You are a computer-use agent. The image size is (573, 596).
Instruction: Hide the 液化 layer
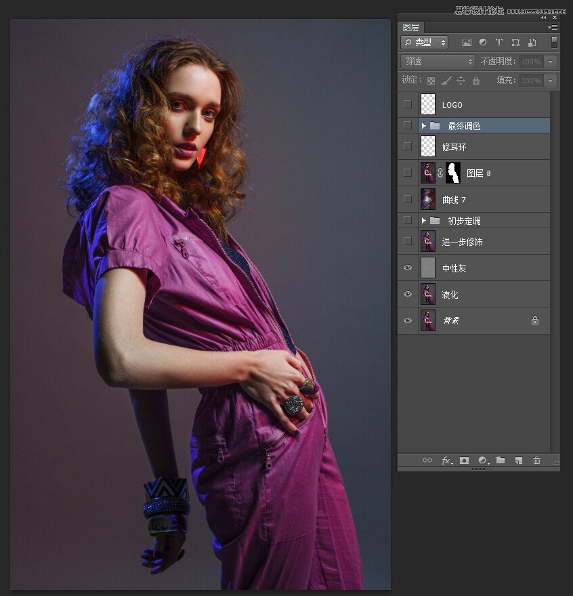(407, 295)
